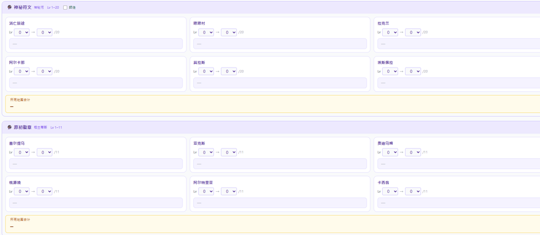The image size is (540, 235).
Task: Click the result box under 阿尔卡那
Action: (x=96, y=83)
